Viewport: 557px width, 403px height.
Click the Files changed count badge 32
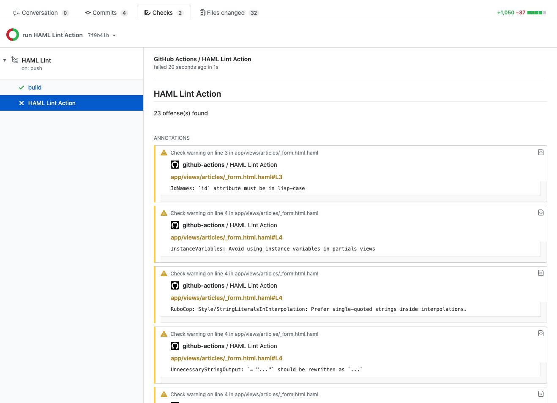[254, 13]
